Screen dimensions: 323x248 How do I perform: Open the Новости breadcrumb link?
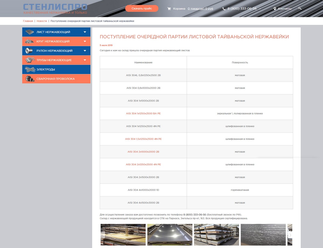coord(42,21)
